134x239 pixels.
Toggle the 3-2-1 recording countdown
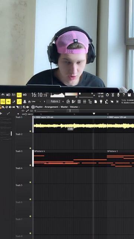(13, 95)
